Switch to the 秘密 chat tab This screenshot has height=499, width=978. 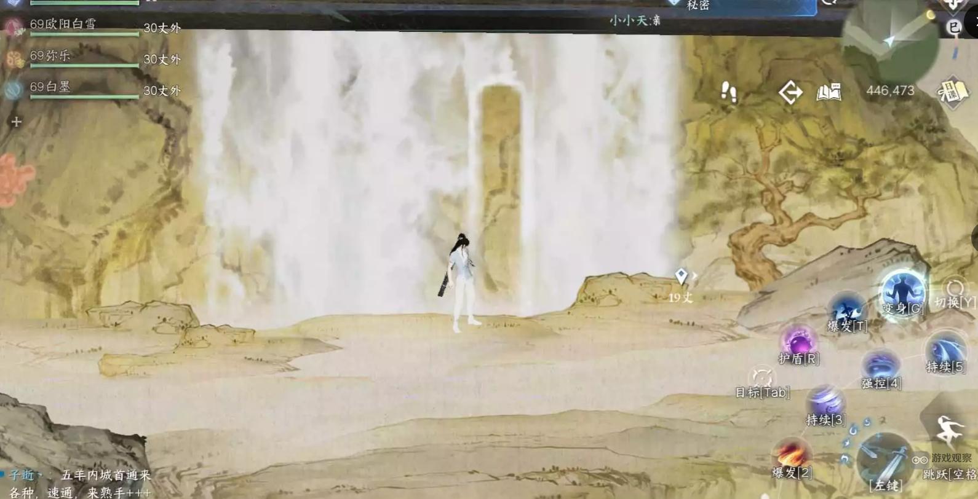698,5
